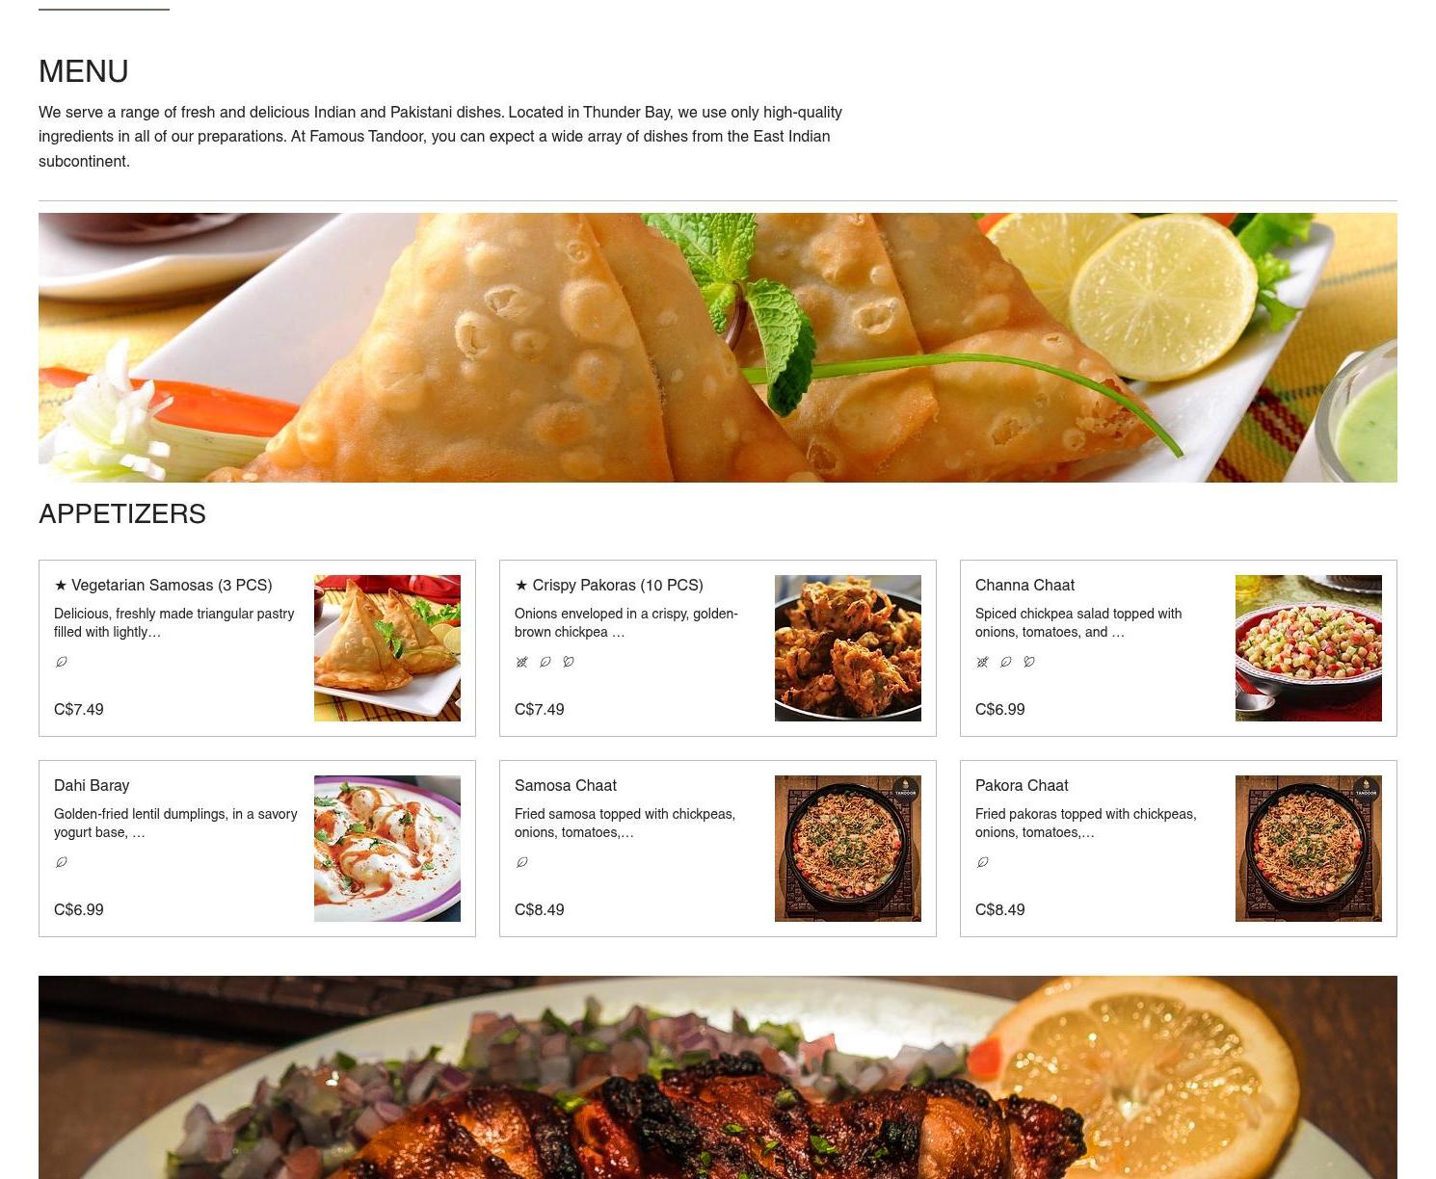Screen dimensions: 1436x1179
Task: Click the vegetarian leaf icon on Vegetarian Samosas
Action: [61, 662]
